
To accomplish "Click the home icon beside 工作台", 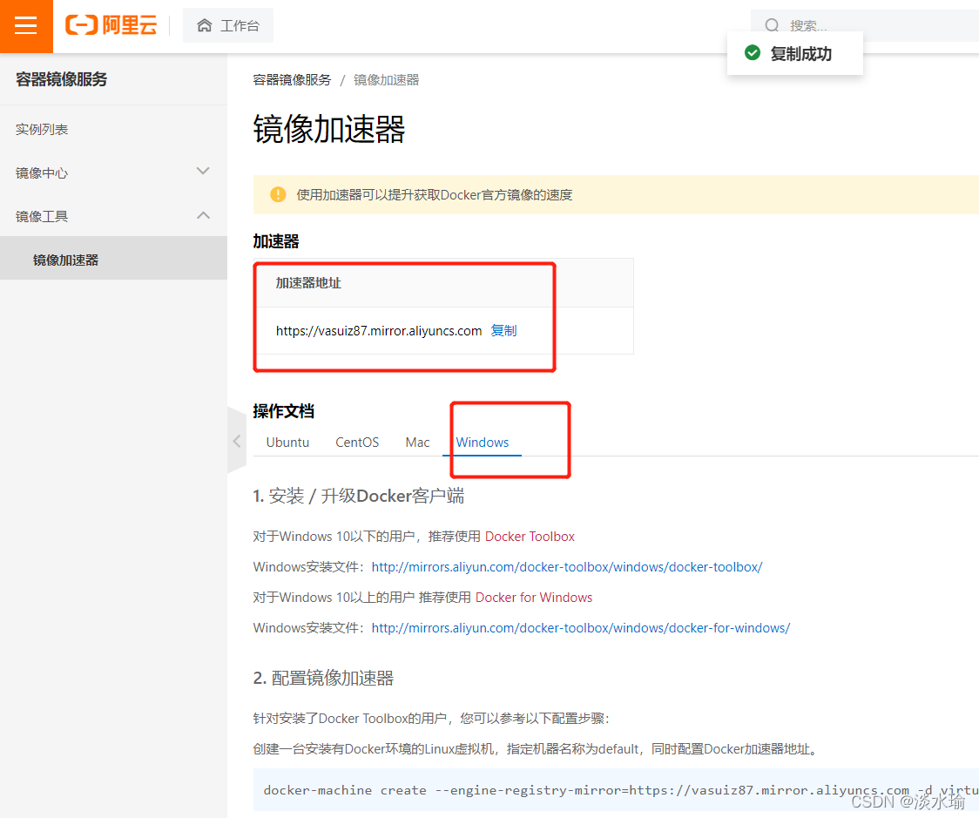I will (x=204, y=25).
